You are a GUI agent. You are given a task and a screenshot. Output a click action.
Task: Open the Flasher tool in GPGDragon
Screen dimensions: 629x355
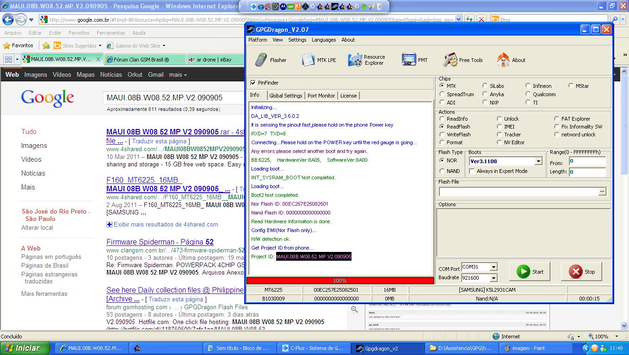pyautogui.click(x=271, y=60)
